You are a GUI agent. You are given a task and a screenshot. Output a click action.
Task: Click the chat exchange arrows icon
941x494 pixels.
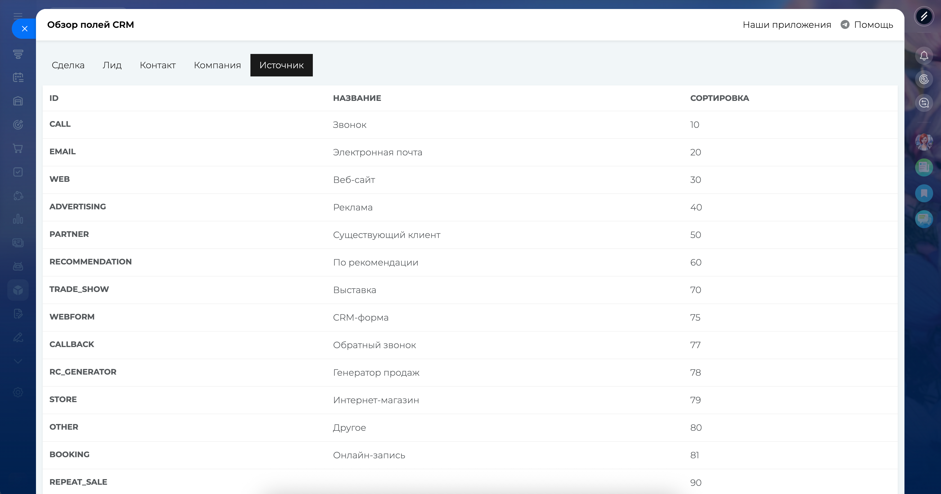pos(924,103)
